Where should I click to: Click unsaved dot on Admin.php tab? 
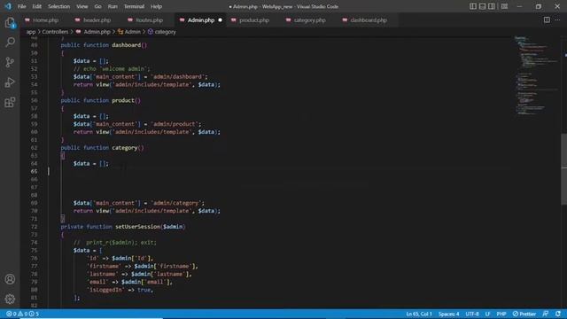tap(220, 20)
